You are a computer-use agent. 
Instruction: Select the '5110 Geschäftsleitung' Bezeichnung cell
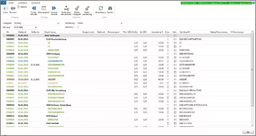click(x=56, y=39)
